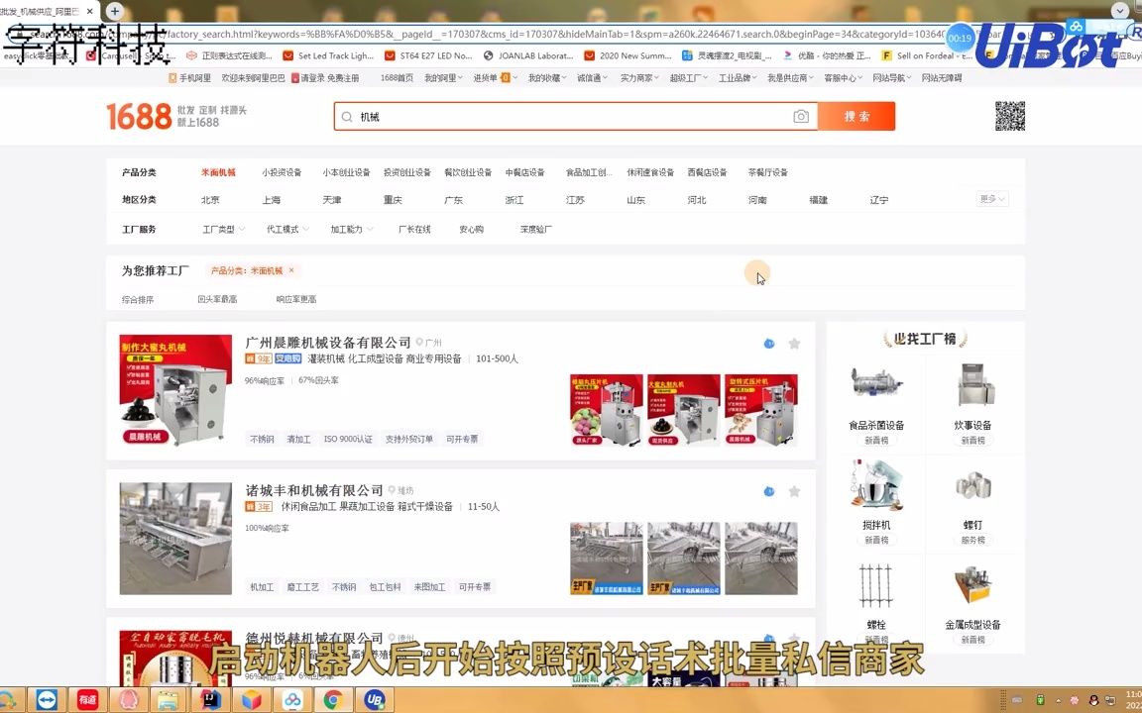Toggle favorite star on 诸城丰和机械有限公司

pyautogui.click(x=794, y=491)
